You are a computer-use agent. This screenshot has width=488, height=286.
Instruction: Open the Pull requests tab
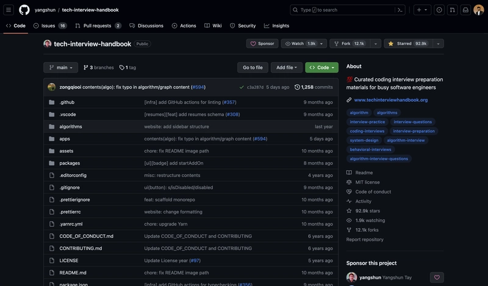98,26
